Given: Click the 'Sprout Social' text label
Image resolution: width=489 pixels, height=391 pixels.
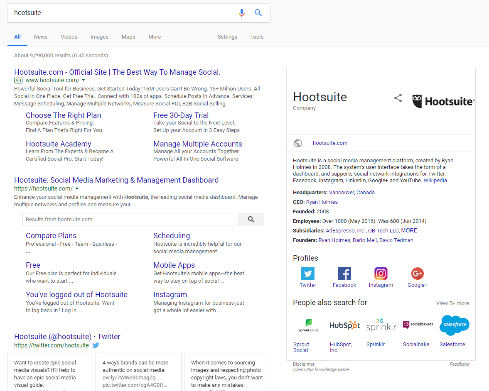Looking at the screenshot, I should pos(301,347).
